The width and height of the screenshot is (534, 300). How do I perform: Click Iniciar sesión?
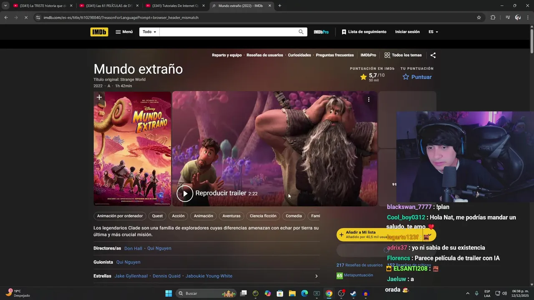click(x=407, y=32)
